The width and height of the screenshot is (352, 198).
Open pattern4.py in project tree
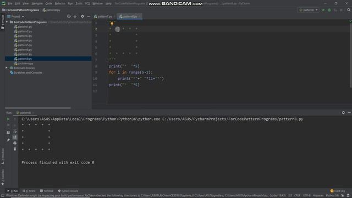point(23,40)
